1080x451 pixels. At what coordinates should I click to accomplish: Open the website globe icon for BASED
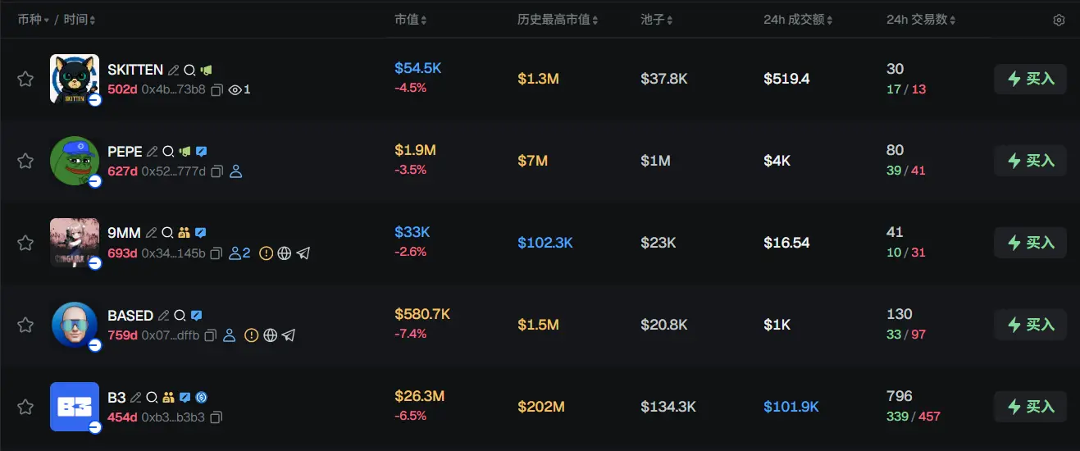(x=270, y=335)
